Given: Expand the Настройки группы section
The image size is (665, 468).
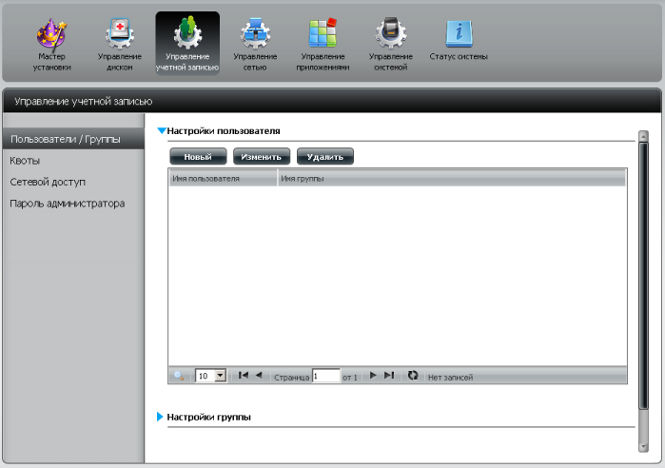Looking at the screenshot, I should click(160, 417).
